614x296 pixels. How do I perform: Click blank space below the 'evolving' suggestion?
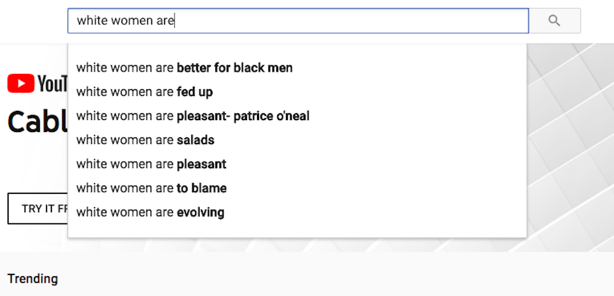[297, 229]
